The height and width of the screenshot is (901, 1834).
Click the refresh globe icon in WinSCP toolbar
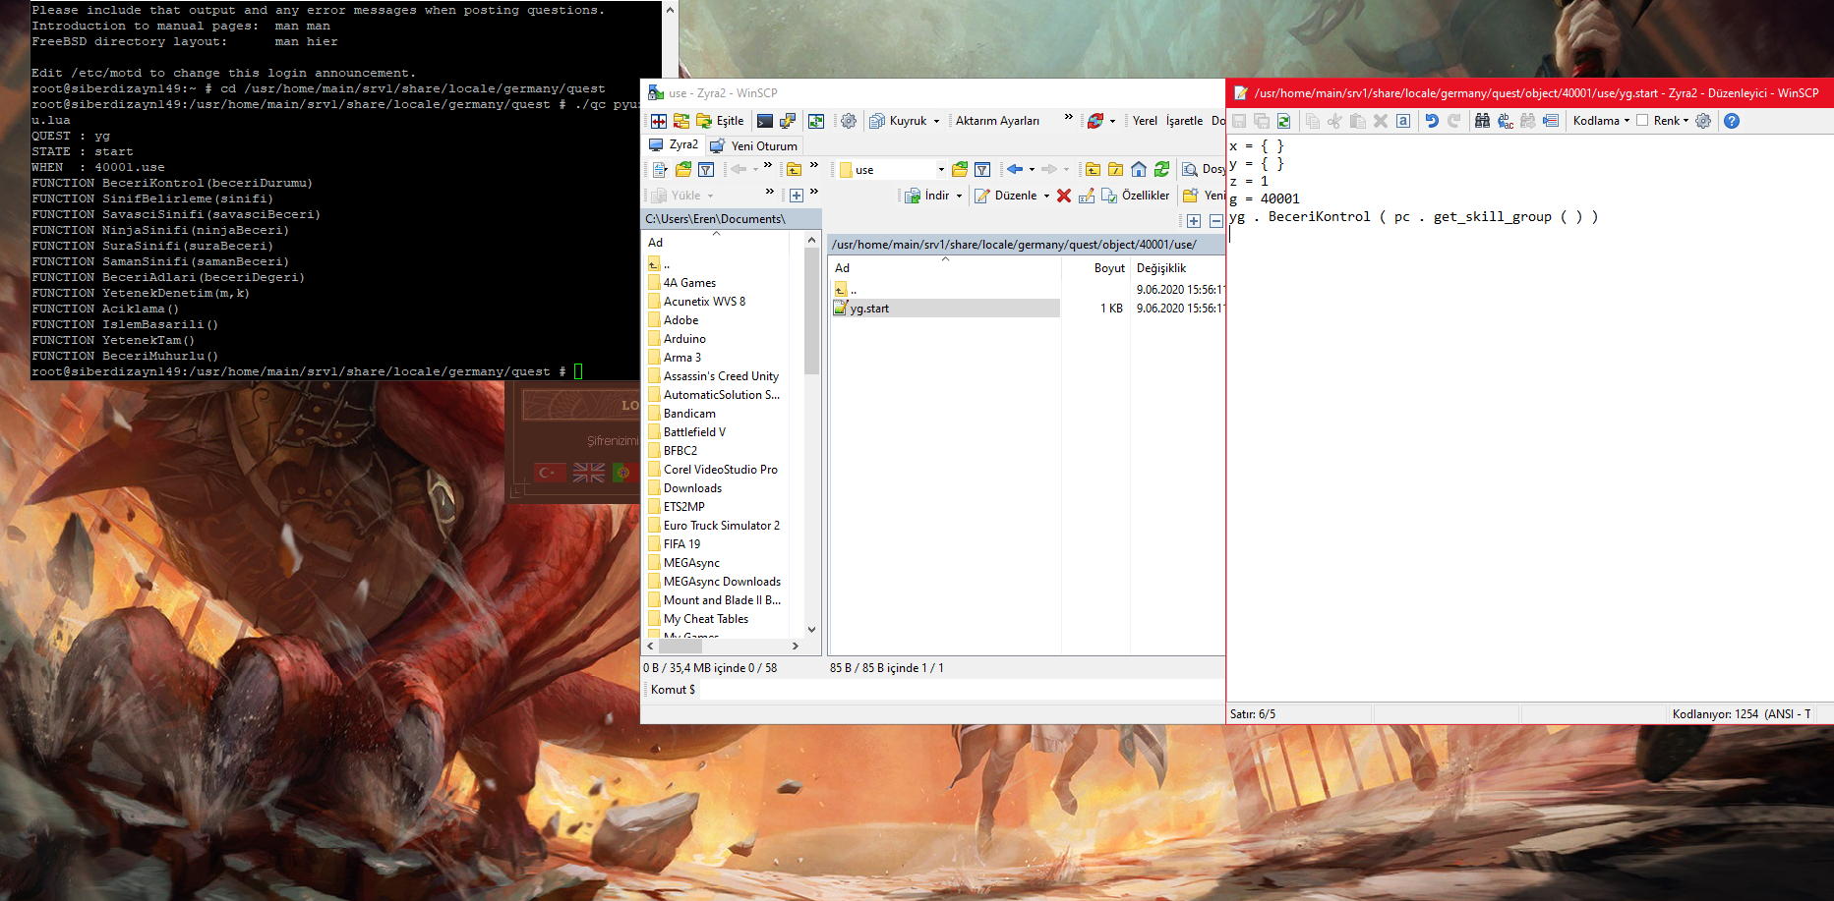(1095, 121)
